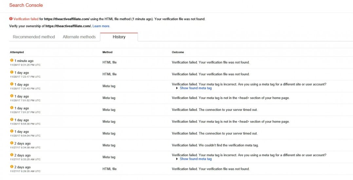Screen dimensions: 353x180
Task: Click Meta tag method in the 6:54:30 PM row
Action: coord(109,122)
